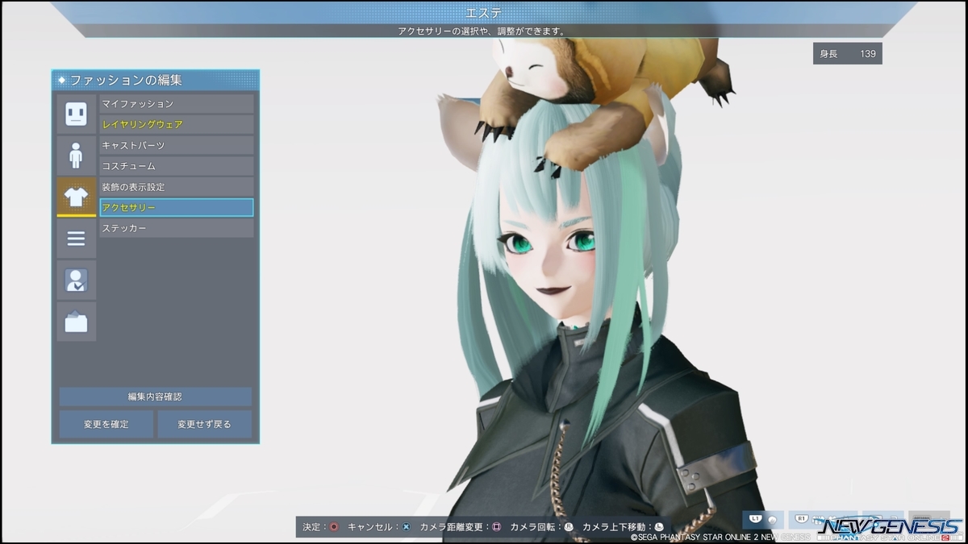Click the L-stick カメラ上下移動 hint icon

659,527
